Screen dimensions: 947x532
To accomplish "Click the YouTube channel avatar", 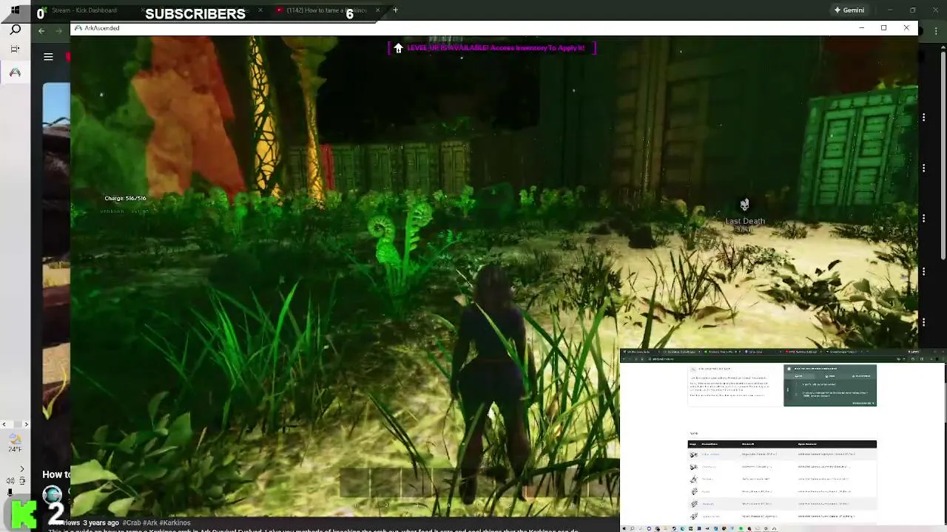I will click(x=52, y=494).
